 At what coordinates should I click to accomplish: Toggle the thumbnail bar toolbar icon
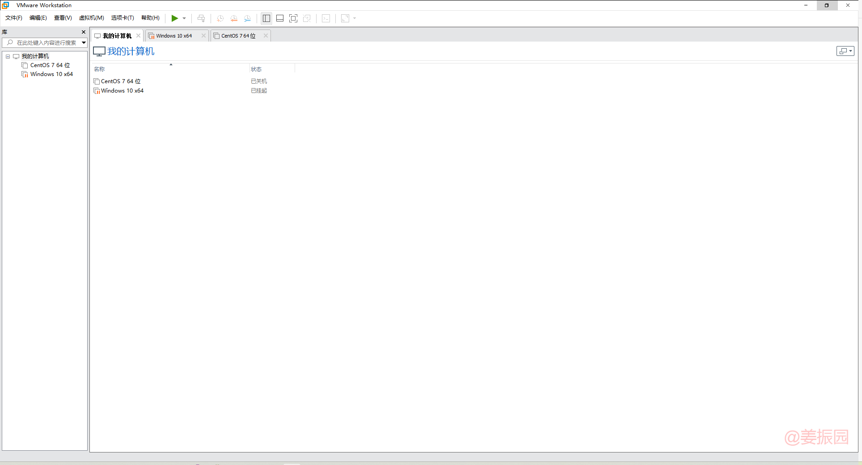[280, 18]
